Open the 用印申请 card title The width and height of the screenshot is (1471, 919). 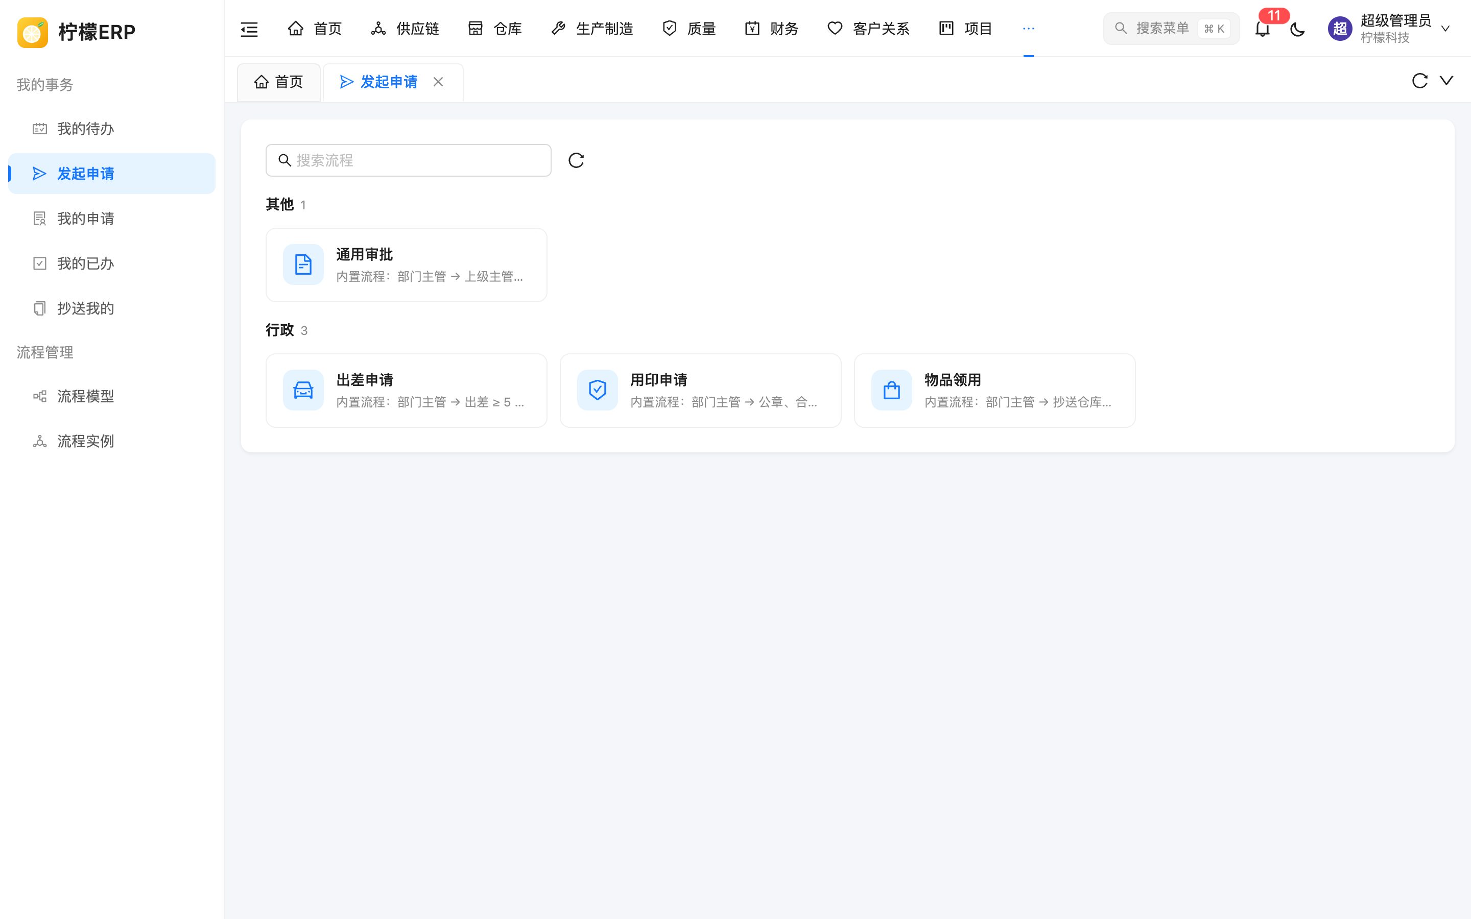point(659,380)
